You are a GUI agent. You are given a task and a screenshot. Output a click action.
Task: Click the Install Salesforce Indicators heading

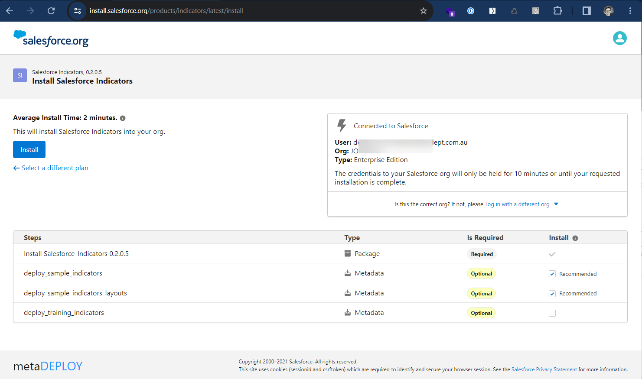[x=82, y=81]
